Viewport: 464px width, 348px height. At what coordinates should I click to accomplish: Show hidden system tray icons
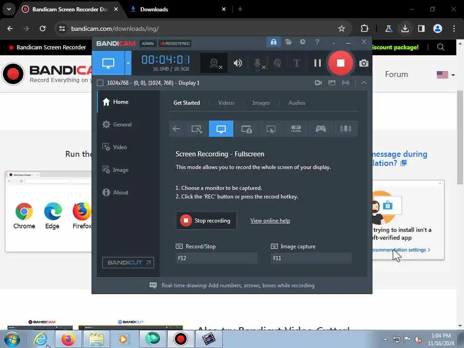[385, 339]
